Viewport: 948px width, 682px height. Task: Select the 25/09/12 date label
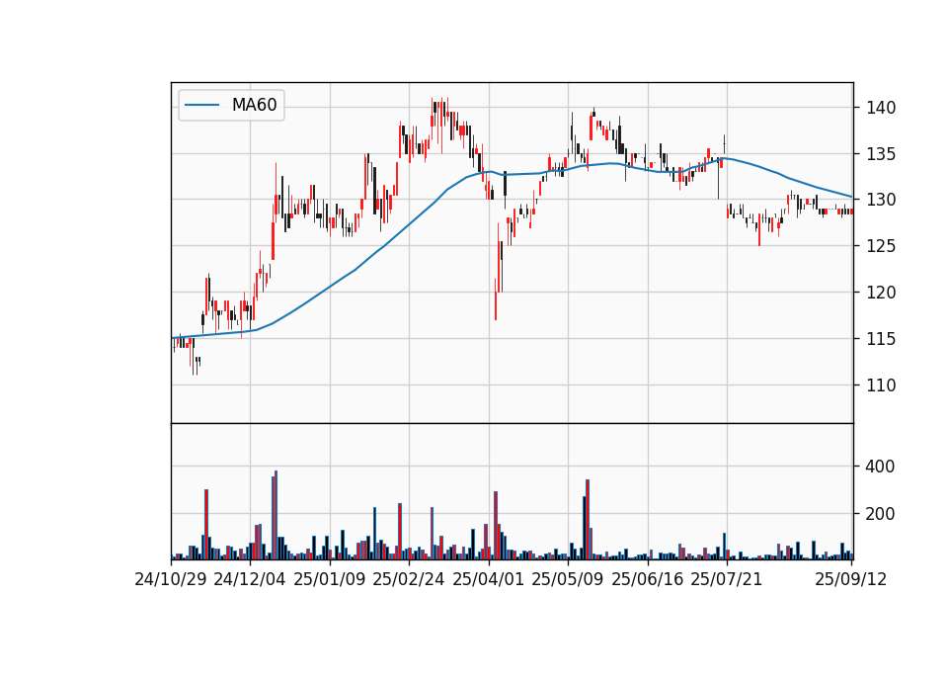coord(851,580)
